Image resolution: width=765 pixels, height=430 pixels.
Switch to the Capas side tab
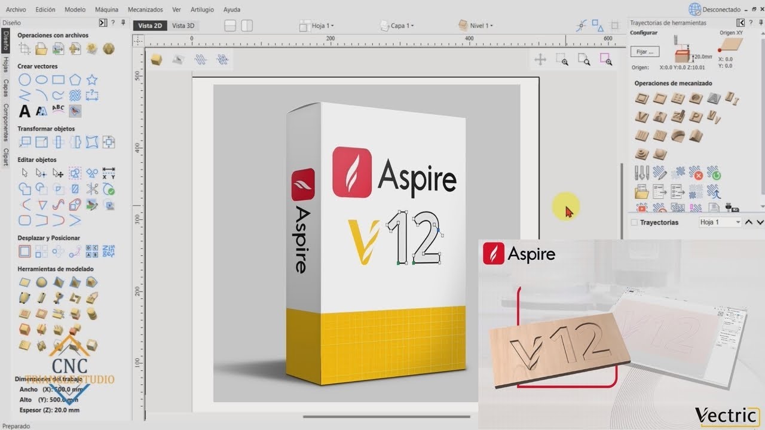(5, 88)
